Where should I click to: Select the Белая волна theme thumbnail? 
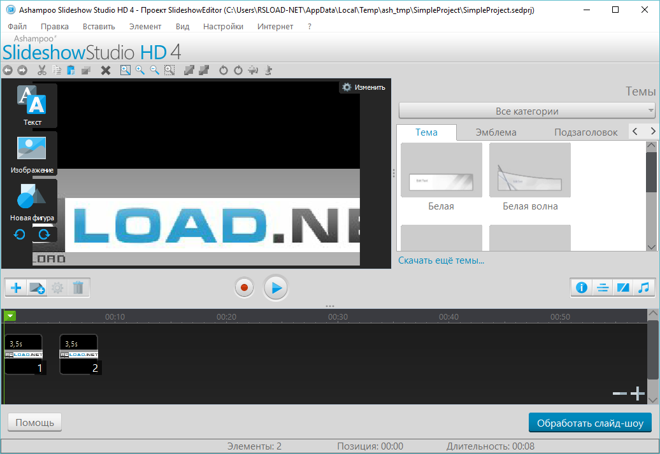[530, 170]
